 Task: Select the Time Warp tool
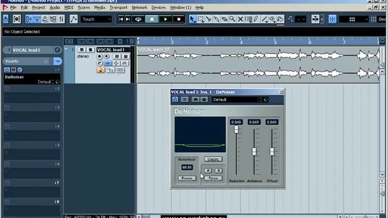pyautogui.click(x=248, y=19)
